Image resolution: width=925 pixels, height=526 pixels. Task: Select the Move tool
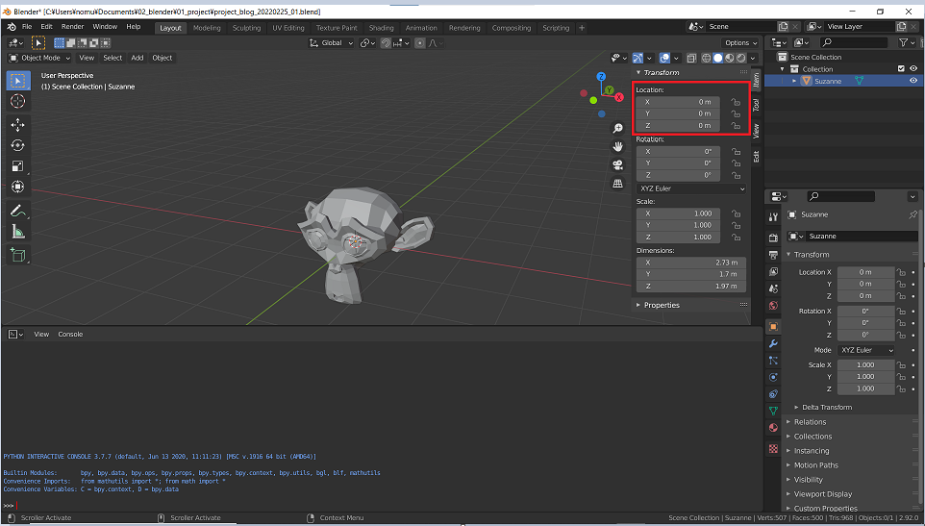click(17, 124)
